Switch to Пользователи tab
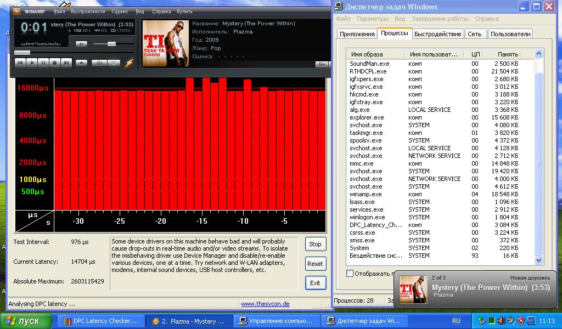562x329 pixels. pos(510,34)
